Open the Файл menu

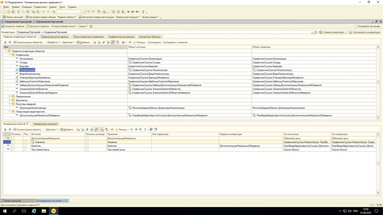(6, 7)
